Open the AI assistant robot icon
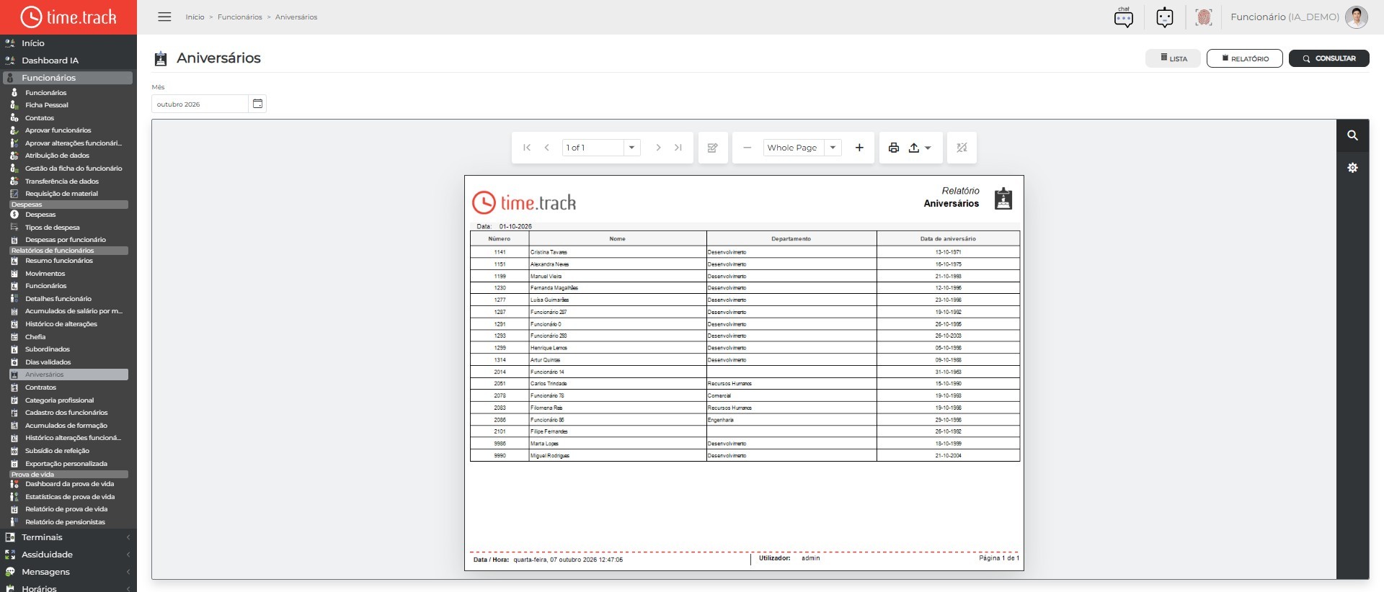Image resolution: width=1384 pixels, height=592 pixels. [1164, 17]
